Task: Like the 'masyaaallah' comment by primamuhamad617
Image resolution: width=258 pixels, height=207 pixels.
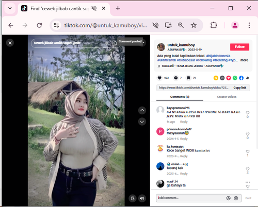Action: point(248,134)
